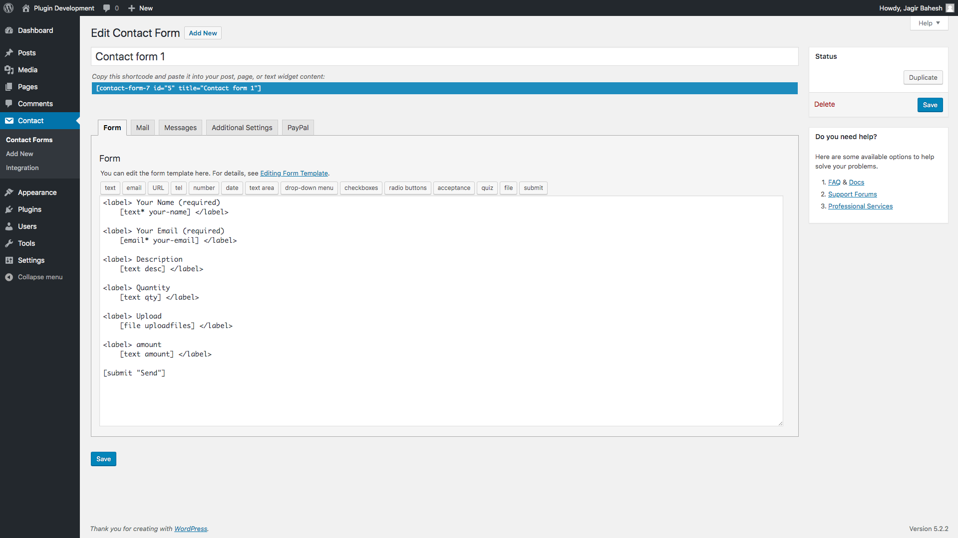958x538 pixels.
Task: Open the WordPress footer link
Action: pos(191,529)
